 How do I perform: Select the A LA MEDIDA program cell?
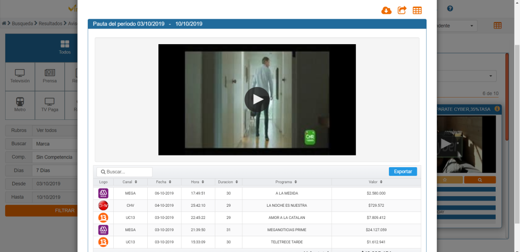click(286, 193)
